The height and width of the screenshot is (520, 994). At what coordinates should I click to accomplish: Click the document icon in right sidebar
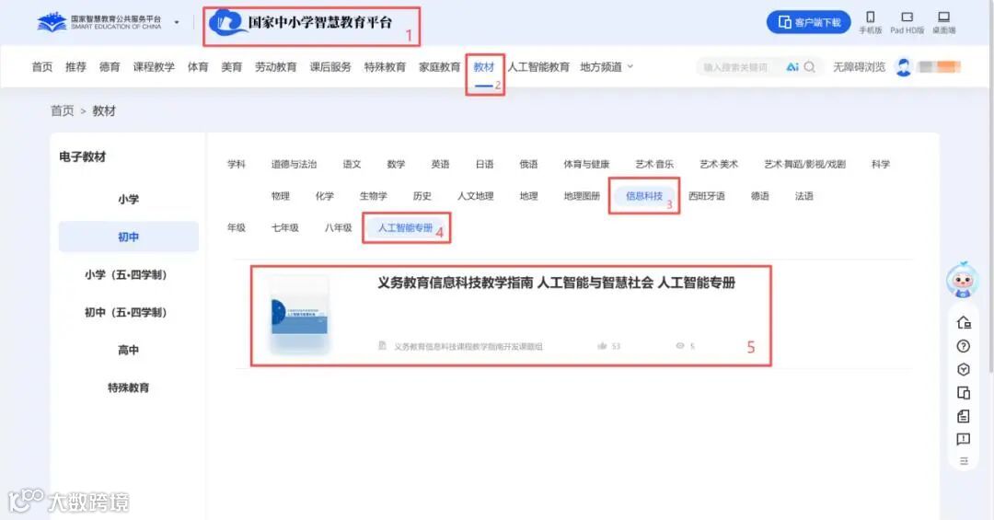coord(964,416)
